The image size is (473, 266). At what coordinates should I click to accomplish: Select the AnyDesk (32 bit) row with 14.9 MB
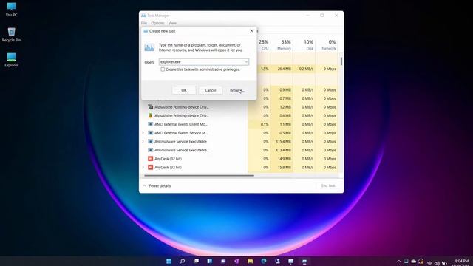coord(239,159)
